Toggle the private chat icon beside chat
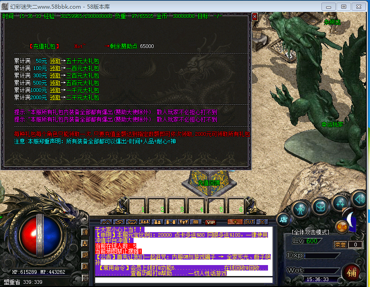370x287 pixels. click(x=85, y=255)
